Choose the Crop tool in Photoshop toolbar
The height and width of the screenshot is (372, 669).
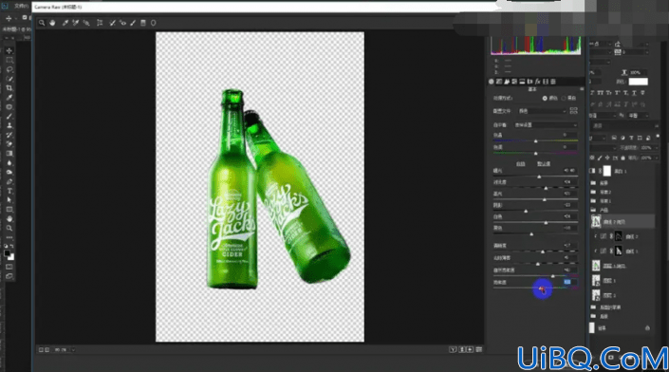(x=9, y=88)
